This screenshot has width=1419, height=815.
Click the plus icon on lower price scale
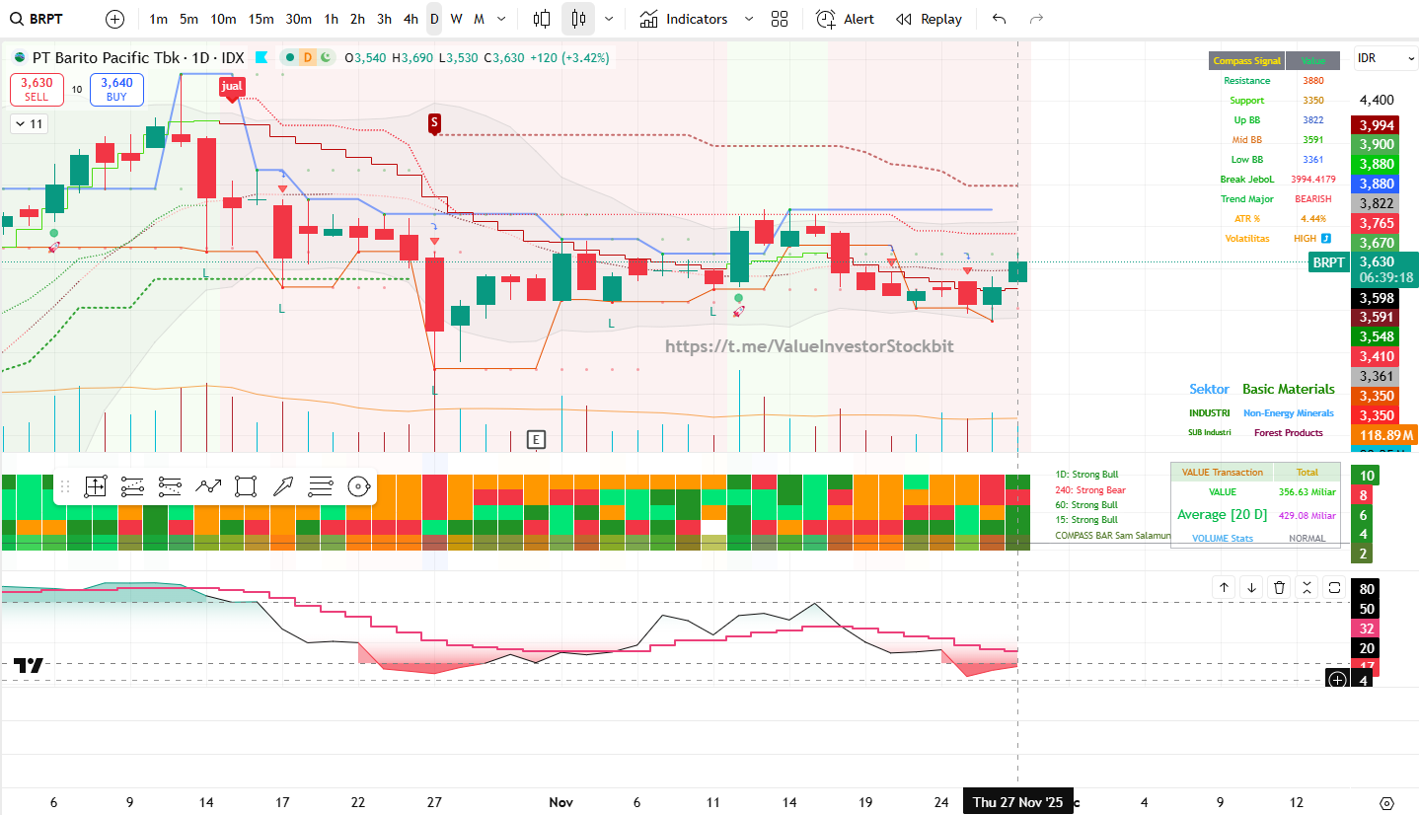click(x=1337, y=679)
